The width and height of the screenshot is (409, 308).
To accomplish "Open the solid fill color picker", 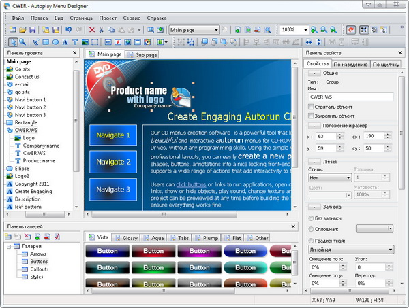I will (x=374, y=228).
